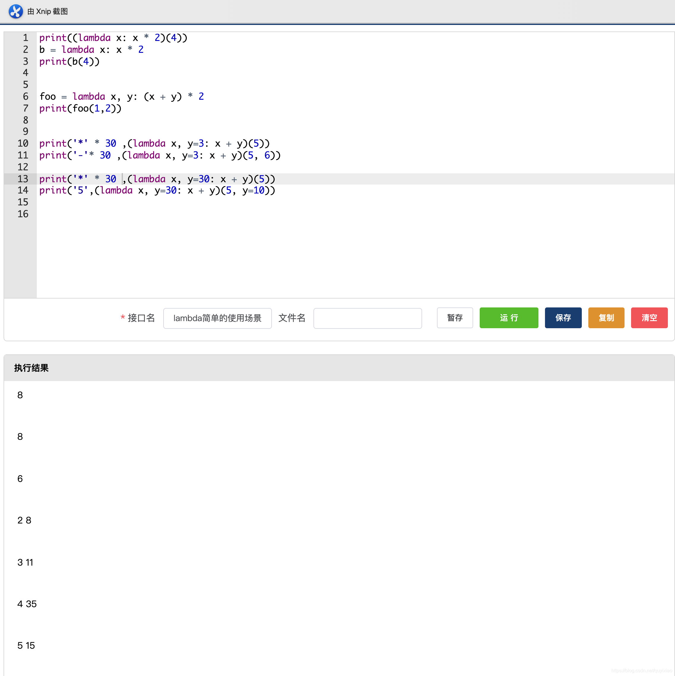This screenshot has width=675, height=676.
Task: Click the first result '8'
Action: point(20,395)
